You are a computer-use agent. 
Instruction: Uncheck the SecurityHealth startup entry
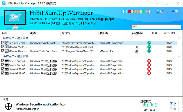[x=3, y=43]
